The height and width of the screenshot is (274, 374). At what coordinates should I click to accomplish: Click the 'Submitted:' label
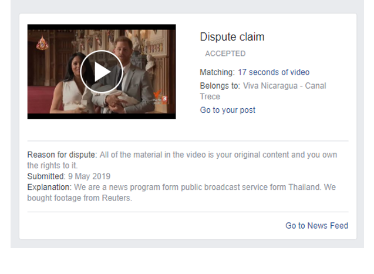point(46,176)
